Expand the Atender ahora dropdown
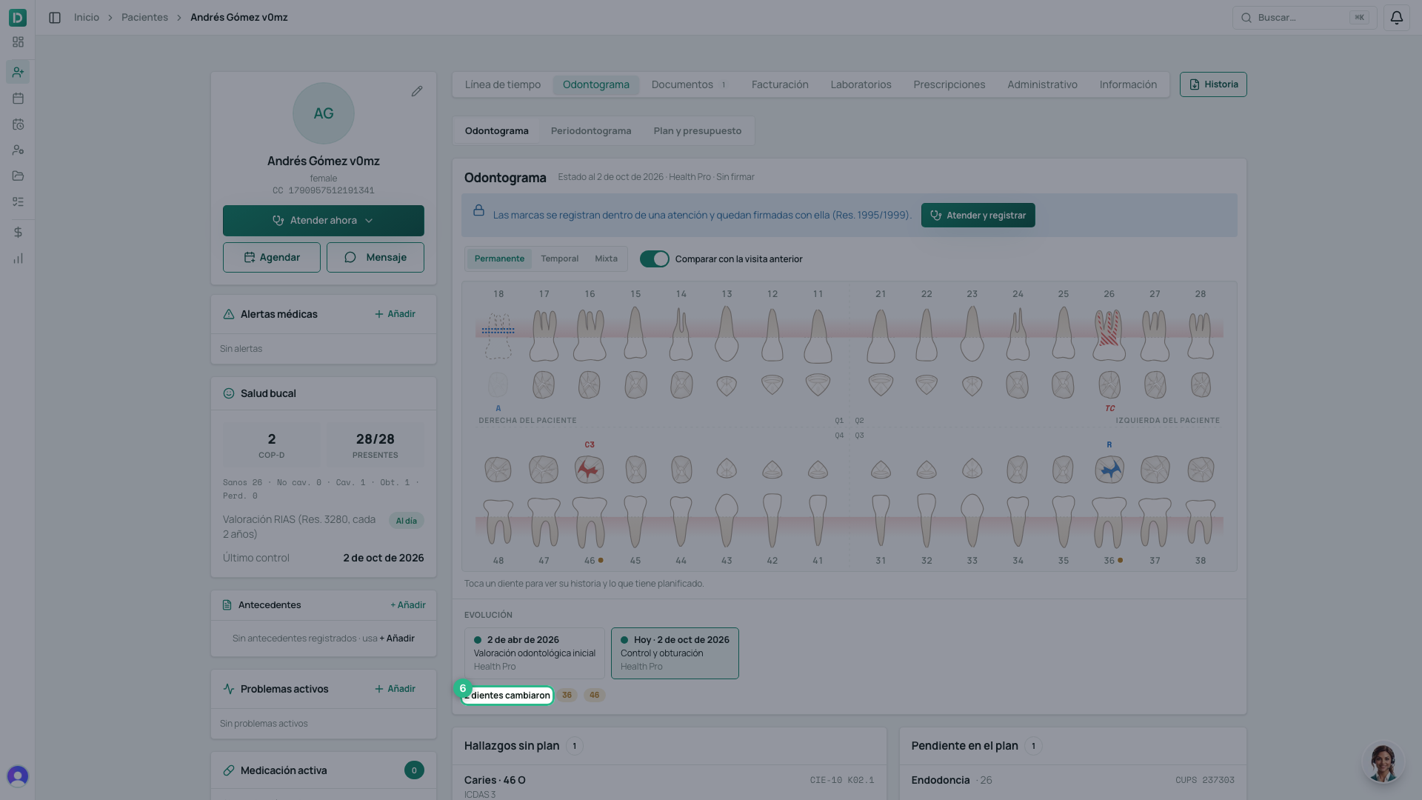This screenshot has height=800, width=1422. [369, 221]
